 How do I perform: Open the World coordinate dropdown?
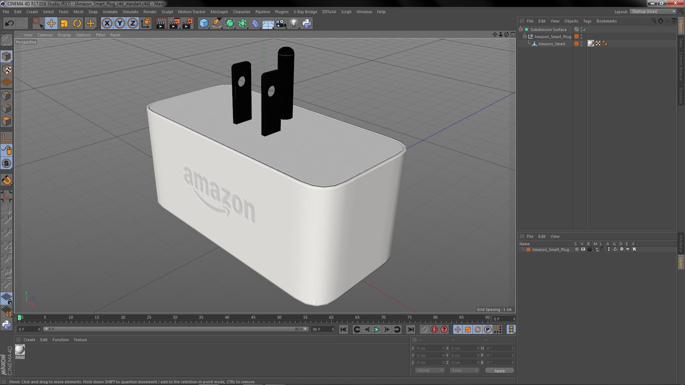click(x=430, y=370)
